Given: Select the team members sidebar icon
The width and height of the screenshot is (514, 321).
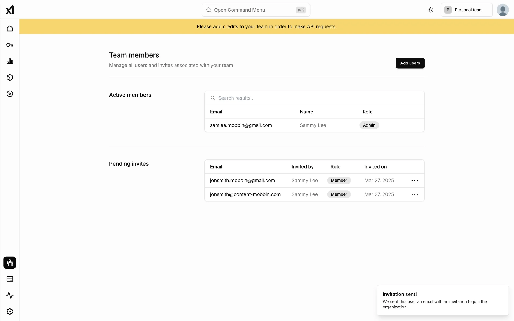Looking at the screenshot, I should pyautogui.click(x=10, y=263).
